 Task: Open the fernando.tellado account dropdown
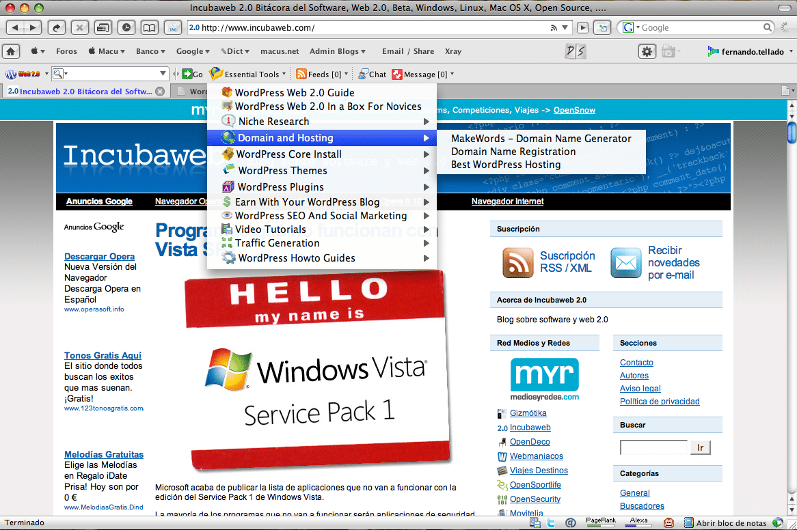(x=751, y=51)
